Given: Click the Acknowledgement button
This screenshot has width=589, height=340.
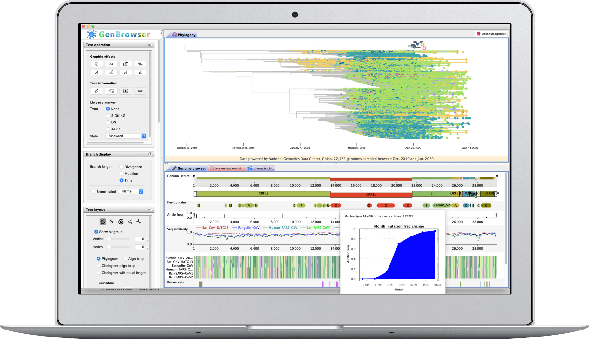Looking at the screenshot, I should 491,34.
